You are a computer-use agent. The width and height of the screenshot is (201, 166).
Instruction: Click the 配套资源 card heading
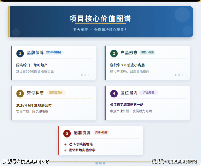[82, 133]
